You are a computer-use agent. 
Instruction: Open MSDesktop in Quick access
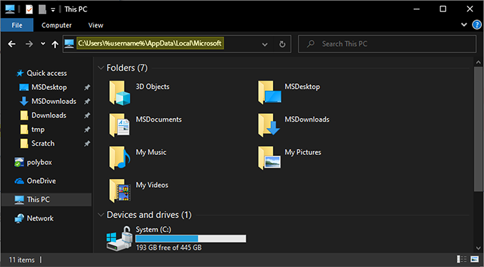click(x=49, y=87)
